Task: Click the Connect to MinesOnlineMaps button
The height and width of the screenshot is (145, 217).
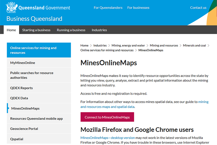Action: point(107,117)
